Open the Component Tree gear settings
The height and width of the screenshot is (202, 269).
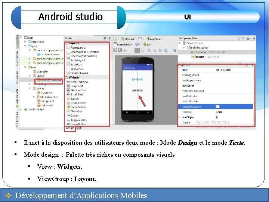click(248, 39)
